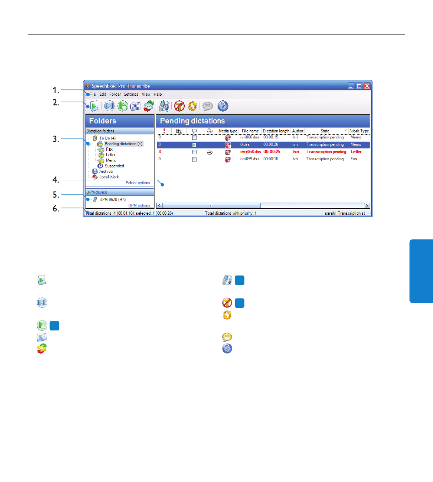The height and width of the screenshot is (482, 433).
Task: Click the red crossed-out filter toolbar icon
Action: [179, 106]
